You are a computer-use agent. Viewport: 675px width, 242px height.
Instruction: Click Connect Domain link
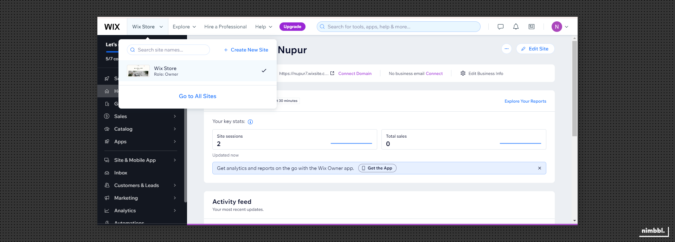(355, 74)
